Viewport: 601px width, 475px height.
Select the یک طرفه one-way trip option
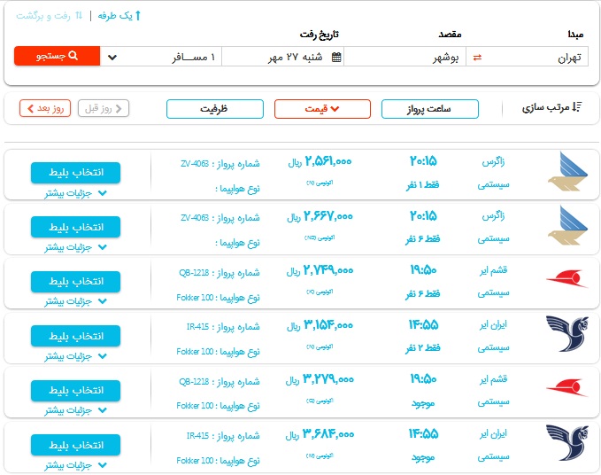pos(119,16)
